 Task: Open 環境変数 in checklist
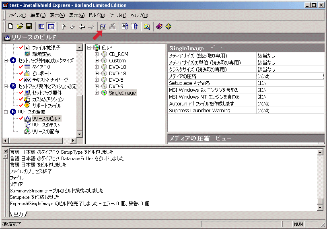pyautogui.click(x=42, y=54)
